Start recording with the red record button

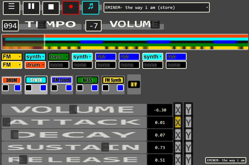(x=71, y=8)
